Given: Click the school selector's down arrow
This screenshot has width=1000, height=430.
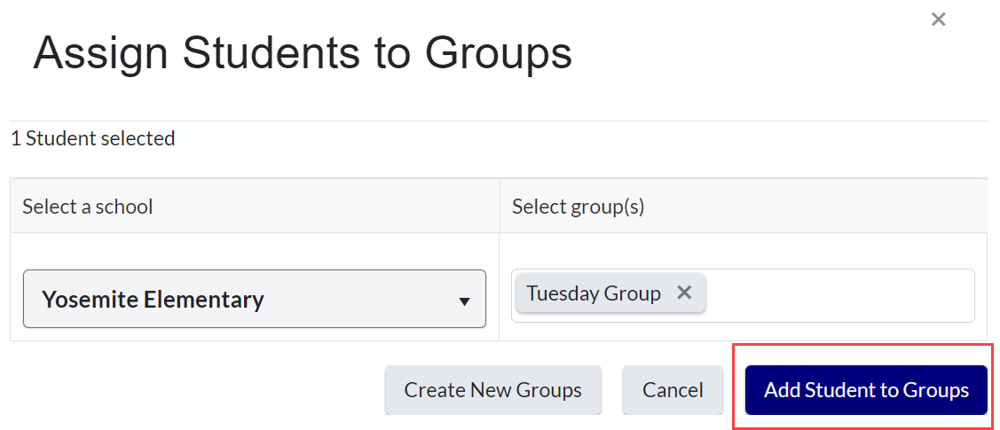Looking at the screenshot, I should 464,301.
